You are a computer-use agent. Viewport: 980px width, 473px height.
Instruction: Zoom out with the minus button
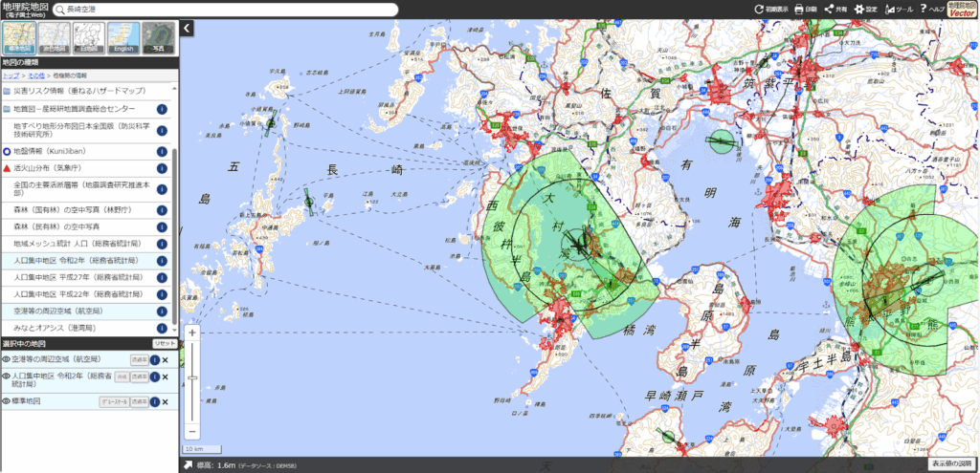click(x=192, y=431)
